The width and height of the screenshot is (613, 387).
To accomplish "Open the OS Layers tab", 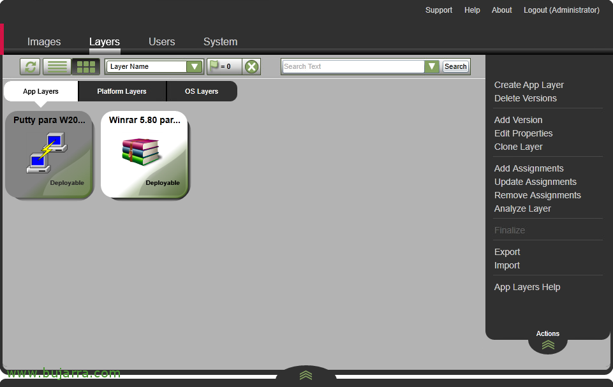I will click(202, 91).
